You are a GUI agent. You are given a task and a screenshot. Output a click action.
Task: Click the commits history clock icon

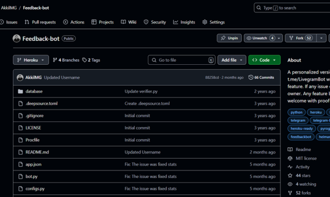pyautogui.click(x=251, y=77)
